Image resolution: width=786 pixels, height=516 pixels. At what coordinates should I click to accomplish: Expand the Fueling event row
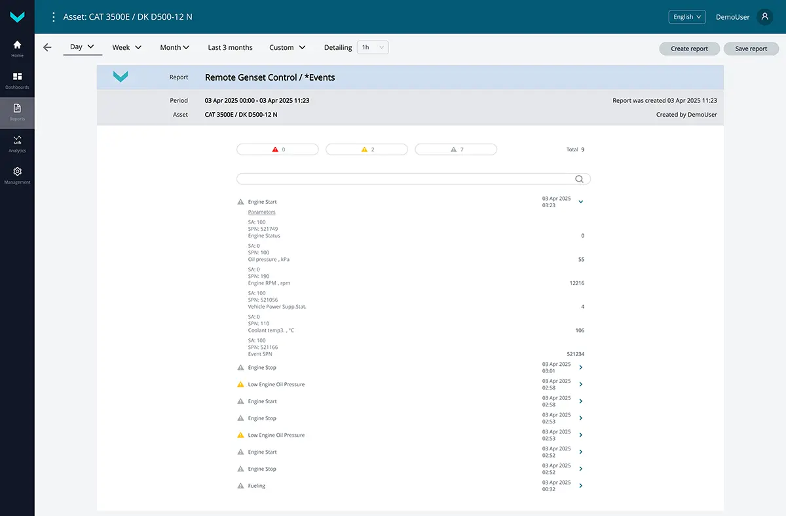pos(581,486)
